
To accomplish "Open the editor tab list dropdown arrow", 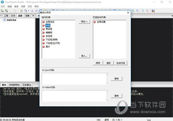I will click(x=172, y=16).
